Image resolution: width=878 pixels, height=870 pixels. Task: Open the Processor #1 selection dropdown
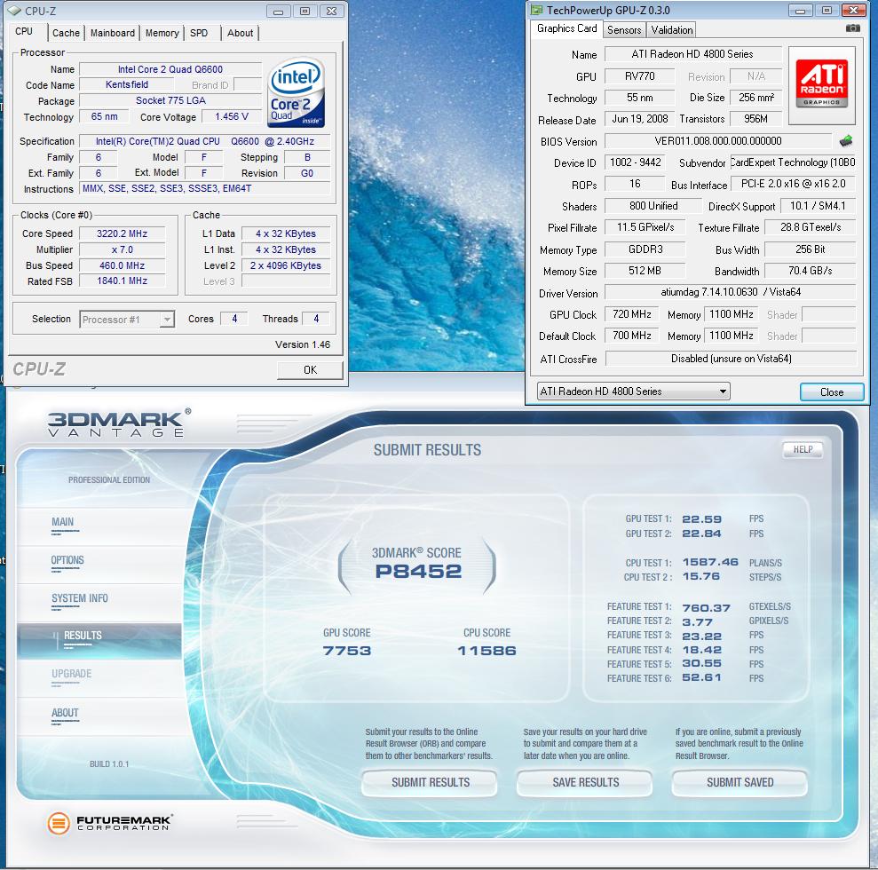127,319
